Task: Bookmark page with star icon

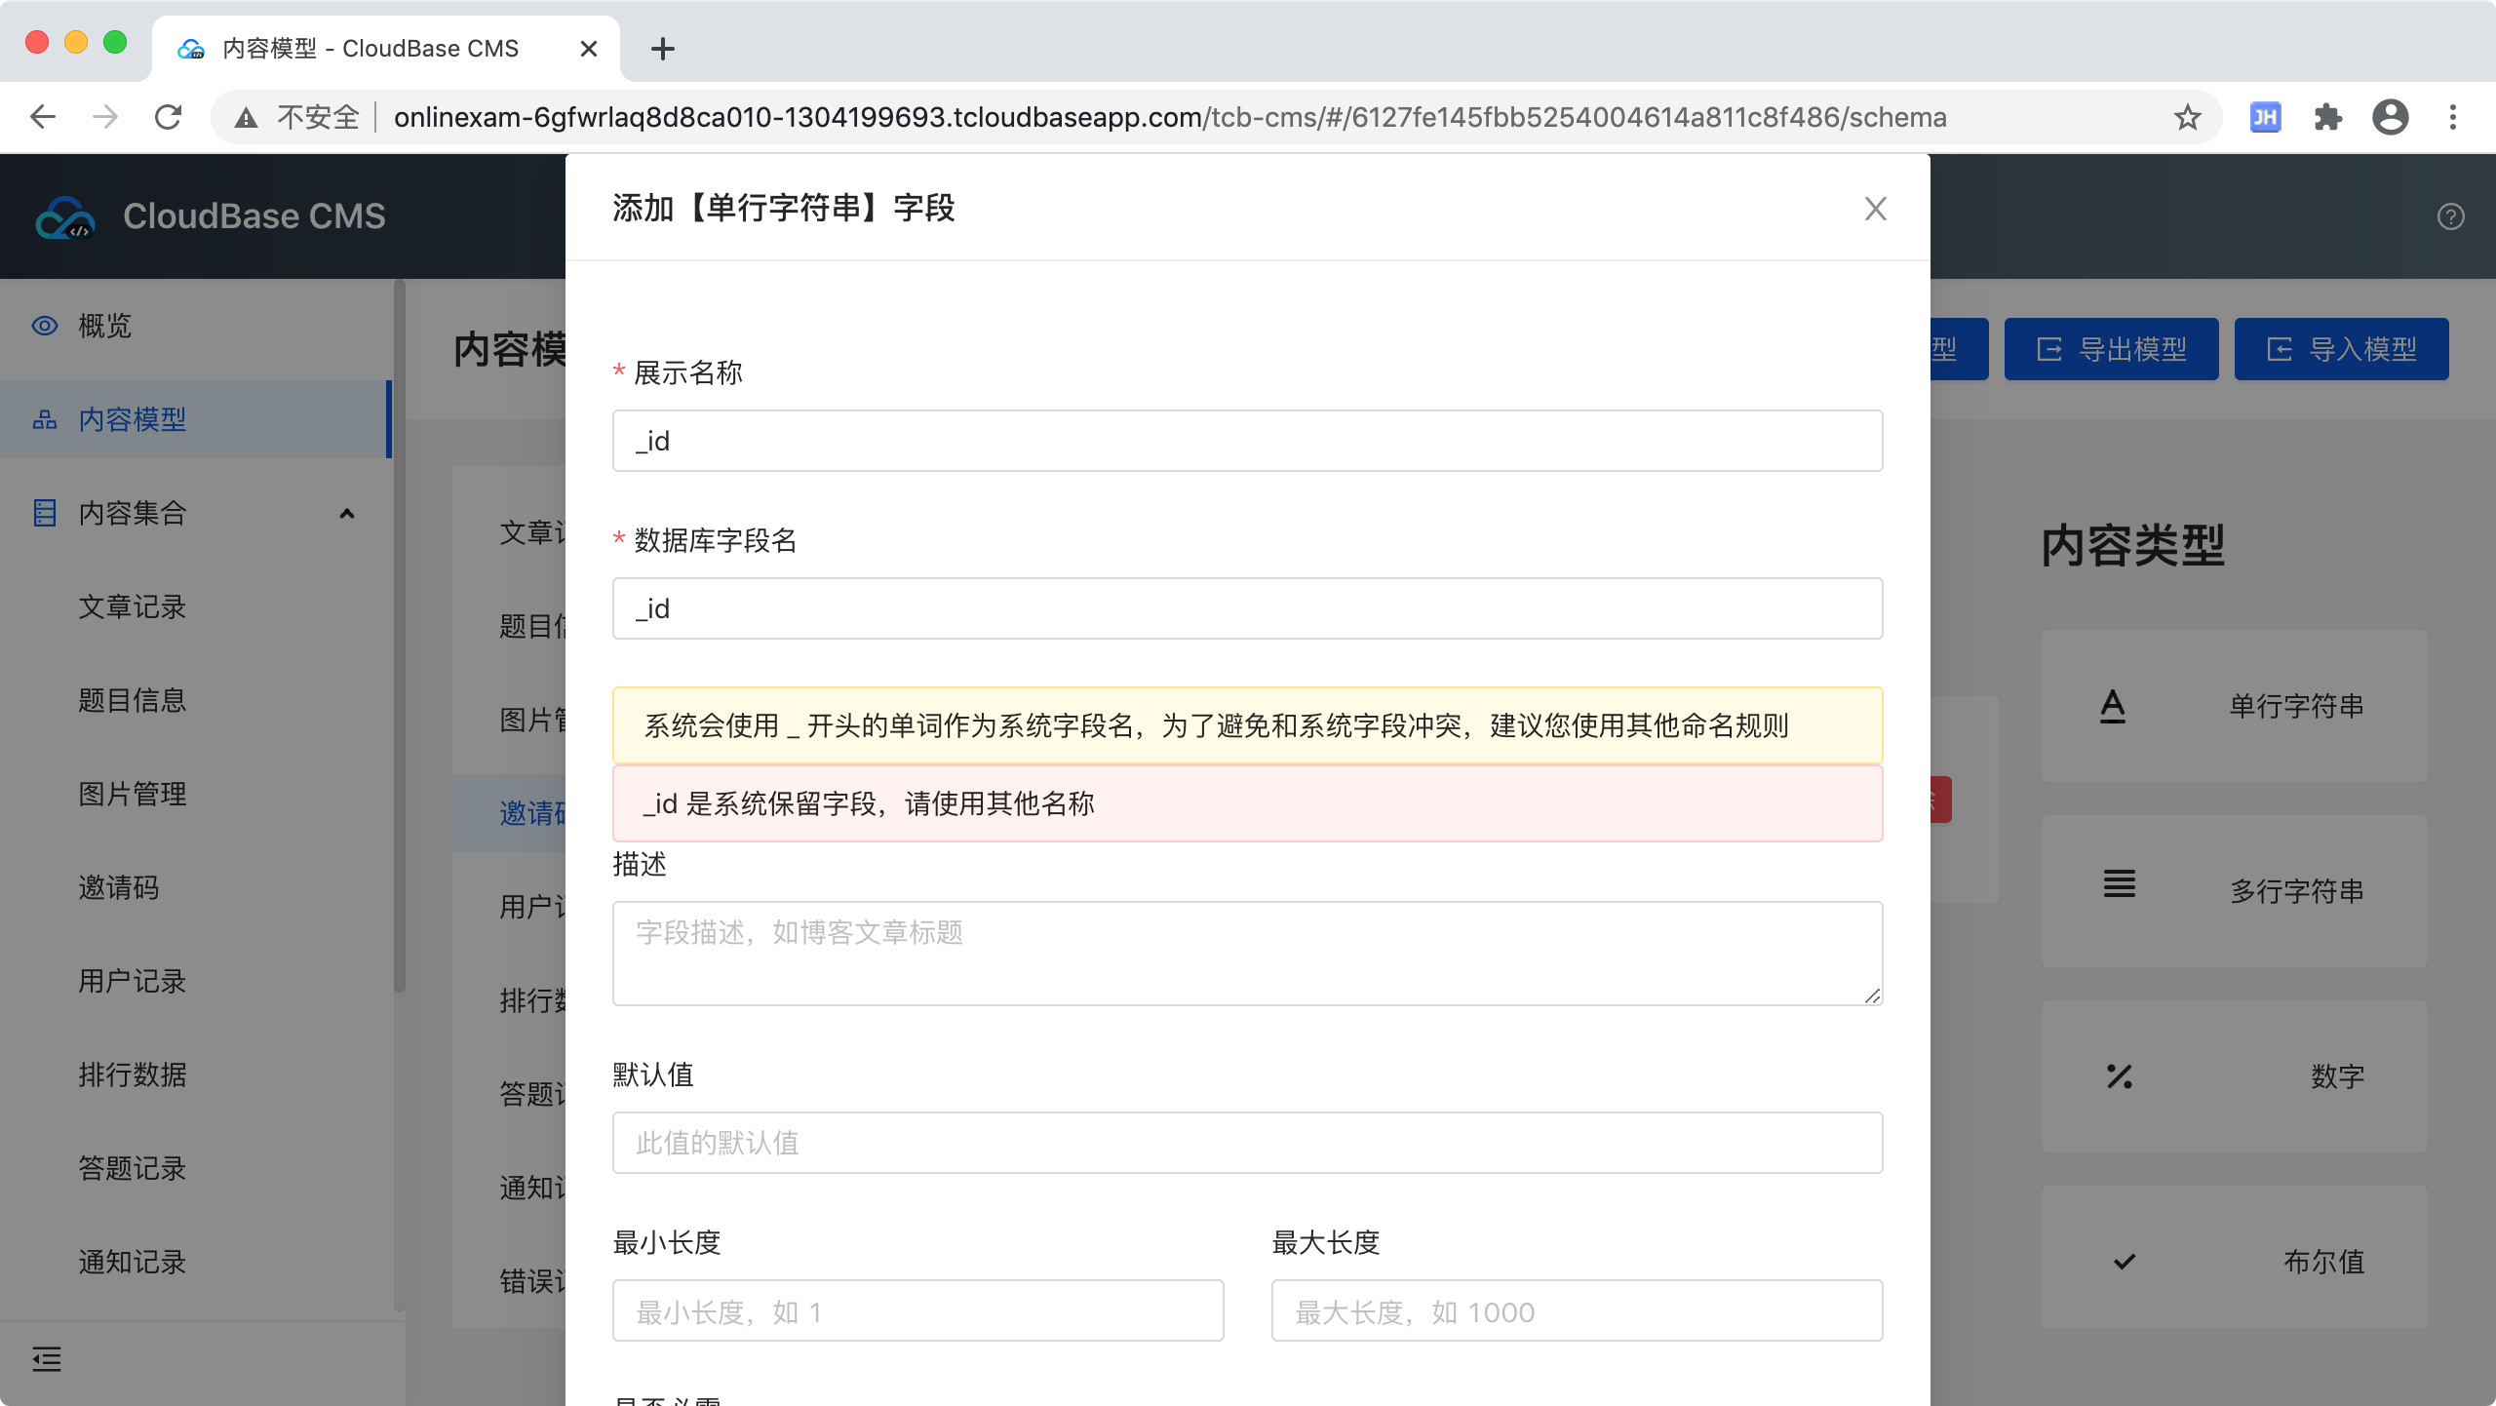Action: point(2187,118)
